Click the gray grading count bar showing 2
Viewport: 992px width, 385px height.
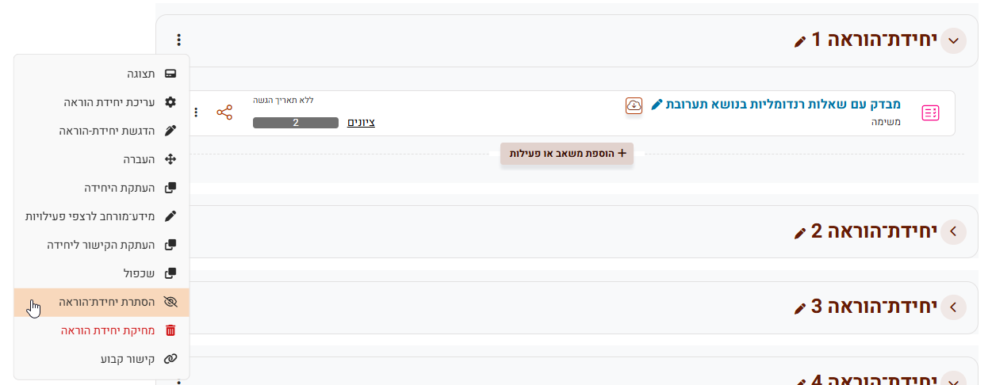pos(296,123)
